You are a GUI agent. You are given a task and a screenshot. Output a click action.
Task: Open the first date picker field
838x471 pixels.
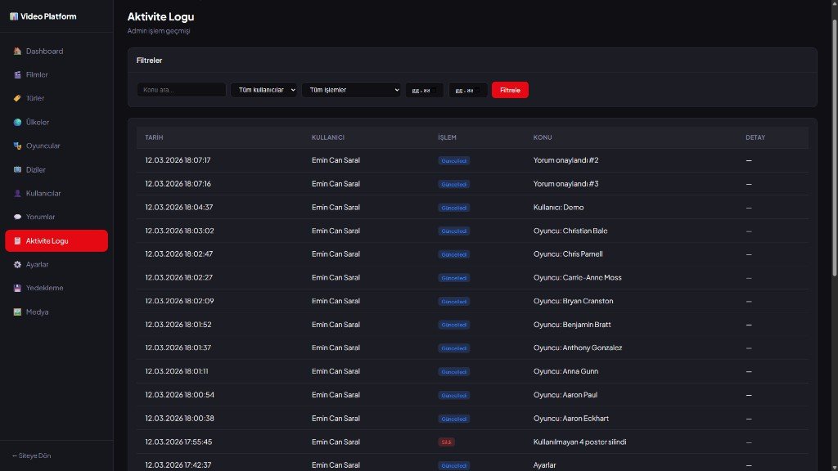424,90
